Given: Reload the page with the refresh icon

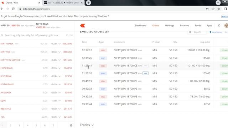Looking at the screenshot, I should 13,9.
